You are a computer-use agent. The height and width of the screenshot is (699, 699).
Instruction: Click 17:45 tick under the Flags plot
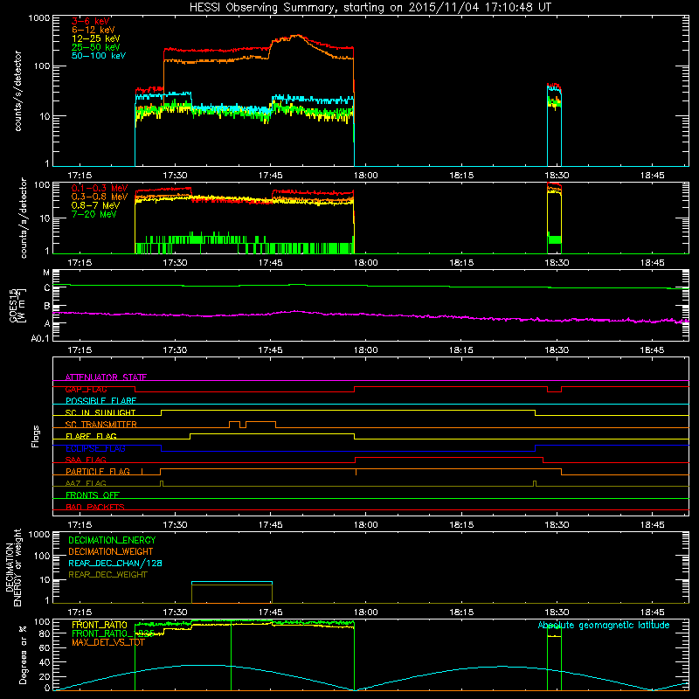270,525
